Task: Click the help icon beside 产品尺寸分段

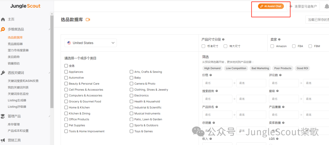Action: click(223, 39)
